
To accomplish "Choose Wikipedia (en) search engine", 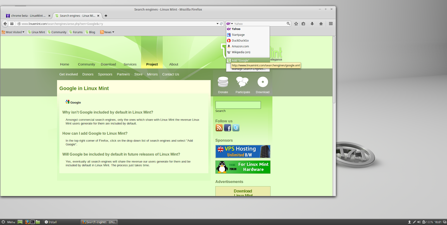I will (x=248, y=52).
